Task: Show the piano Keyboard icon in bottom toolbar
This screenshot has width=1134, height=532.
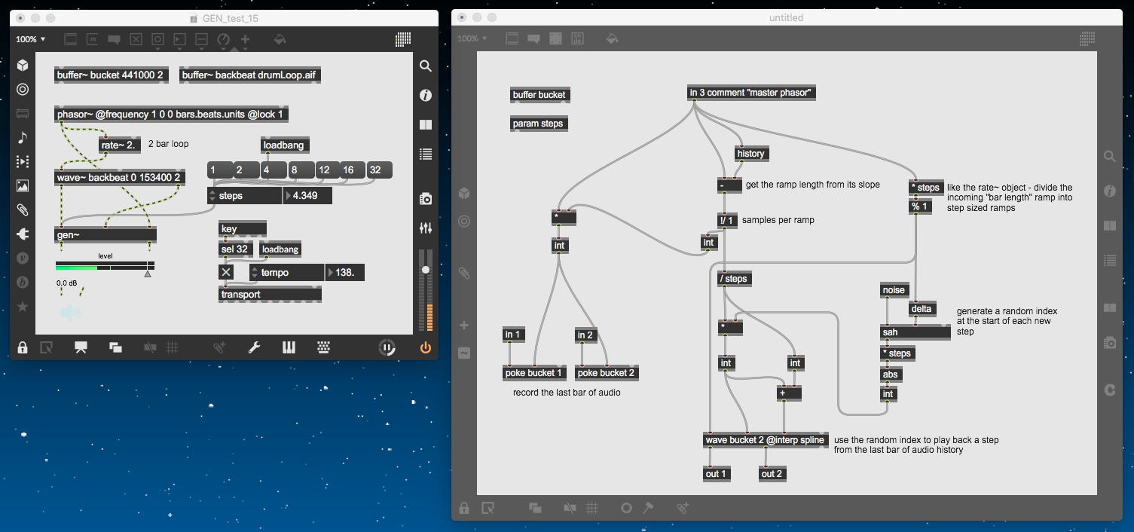Action: click(289, 347)
